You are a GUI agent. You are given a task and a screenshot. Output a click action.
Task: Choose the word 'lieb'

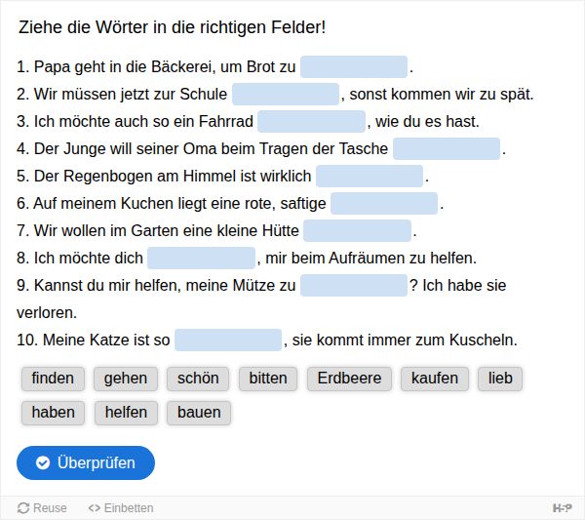point(500,379)
